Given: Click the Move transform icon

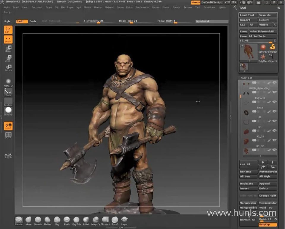Looking at the screenshot, I should tap(8, 49).
